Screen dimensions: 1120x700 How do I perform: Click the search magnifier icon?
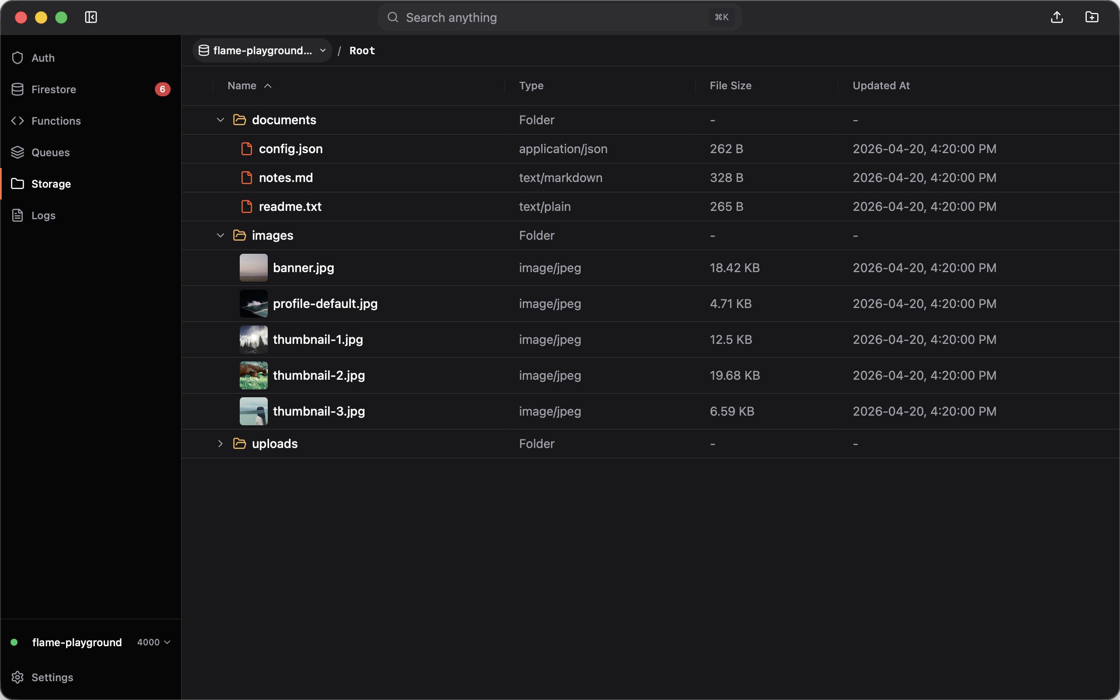[393, 17]
